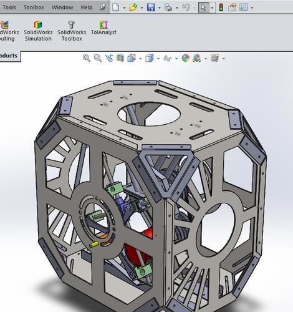
Task: Enable TolAnalyst add-in
Action: coord(103,28)
